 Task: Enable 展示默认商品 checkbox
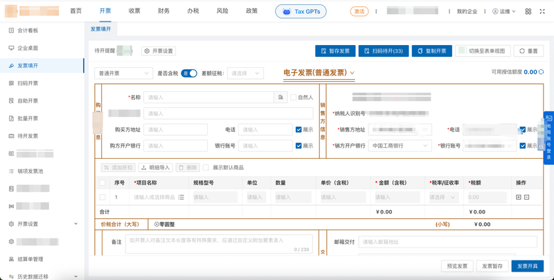(x=206, y=168)
